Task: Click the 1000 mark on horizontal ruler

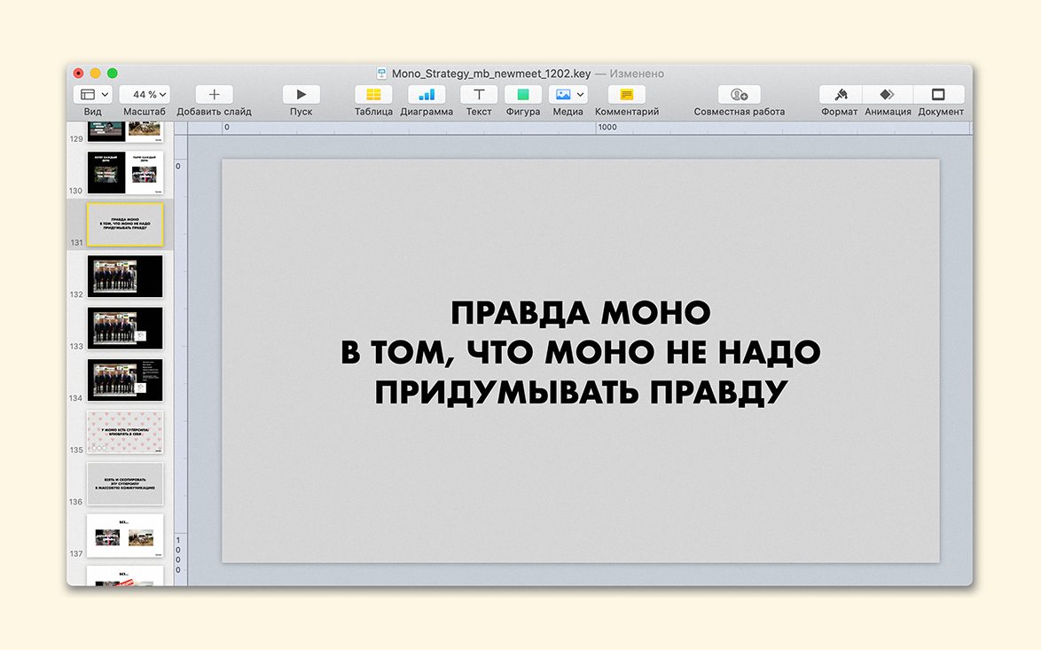Action: point(607,128)
